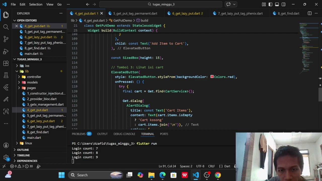
Task: Open the Explorer view in activity bar
Action: tap(6, 15)
